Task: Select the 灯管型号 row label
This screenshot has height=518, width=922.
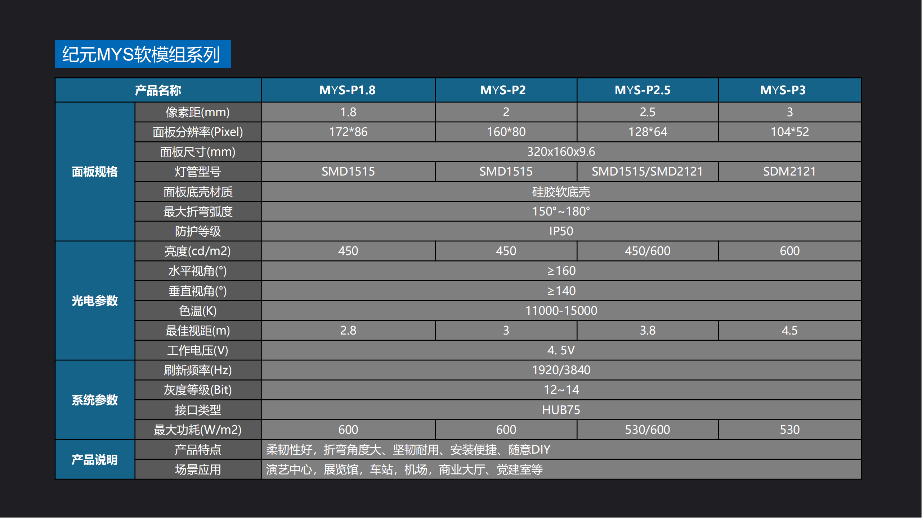Action: 198,172
